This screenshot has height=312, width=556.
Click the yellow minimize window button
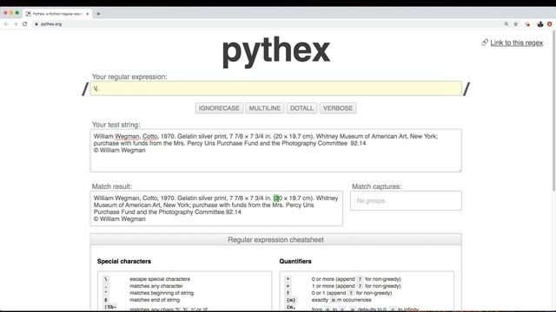(11, 13)
